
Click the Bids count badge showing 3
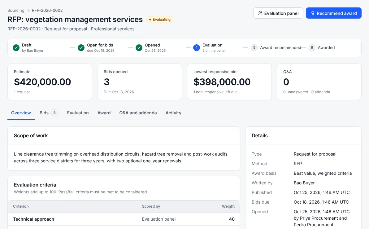click(x=54, y=113)
